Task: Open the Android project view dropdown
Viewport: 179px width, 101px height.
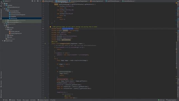Action: click(7, 1)
